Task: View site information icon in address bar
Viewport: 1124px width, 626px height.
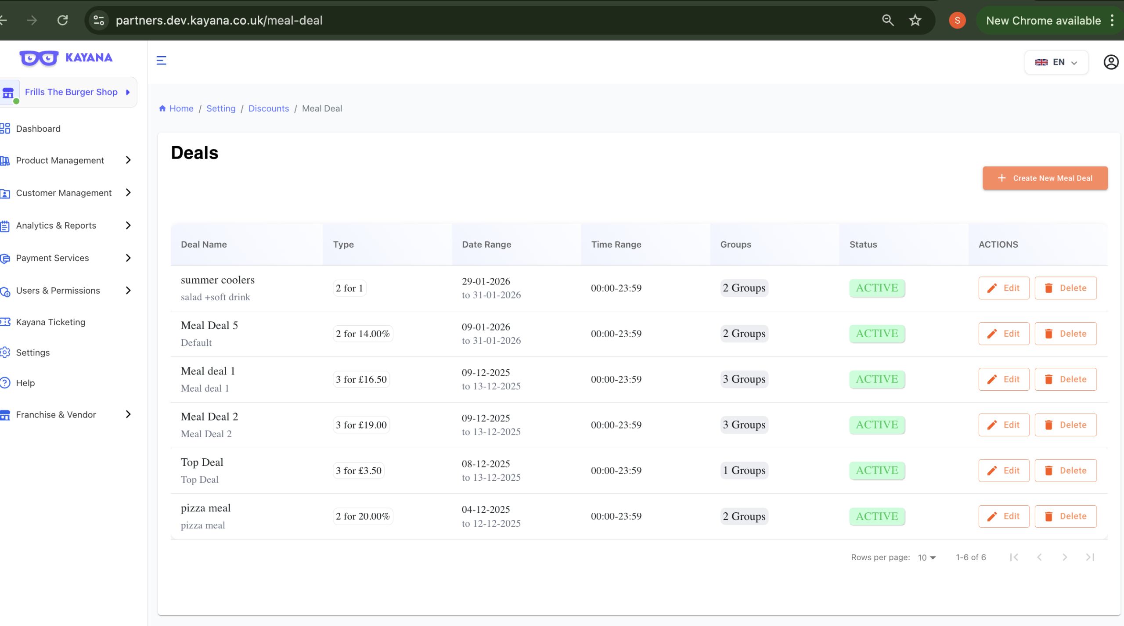Action: point(99,20)
